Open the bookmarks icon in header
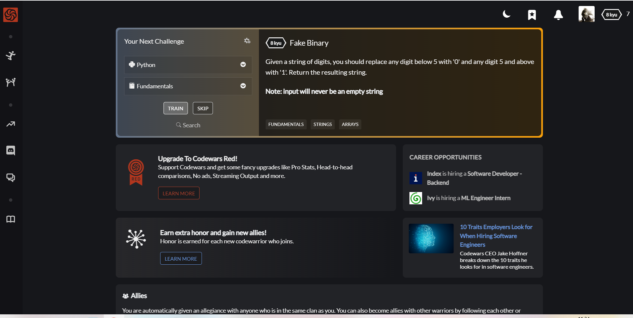The image size is (633, 318). [x=532, y=15]
